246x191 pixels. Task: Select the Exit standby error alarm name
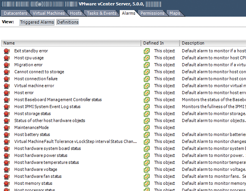31,51
